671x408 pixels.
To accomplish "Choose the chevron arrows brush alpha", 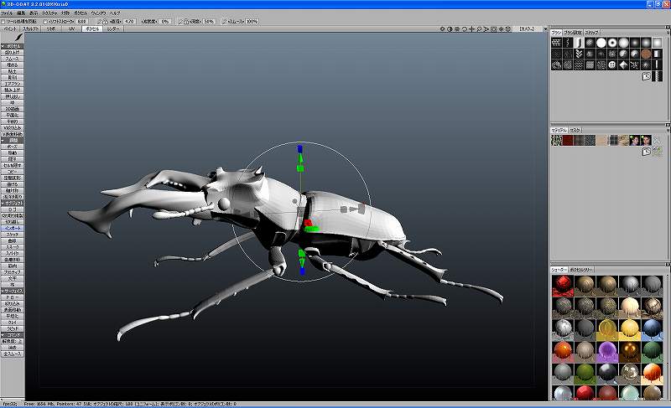I will (579, 54).
